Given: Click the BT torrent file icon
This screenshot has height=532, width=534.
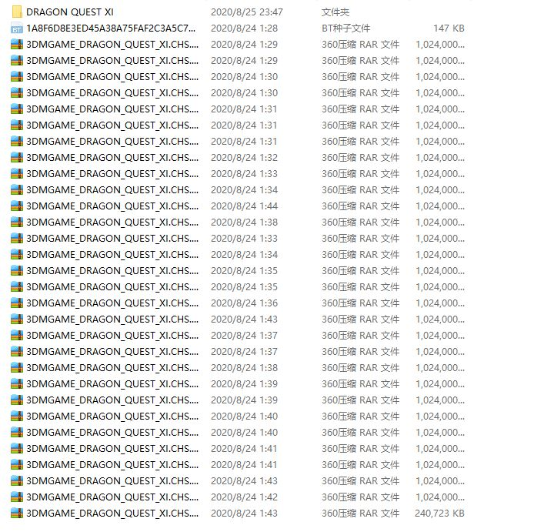Looking at the screenshot, I should tap(16, 28).
